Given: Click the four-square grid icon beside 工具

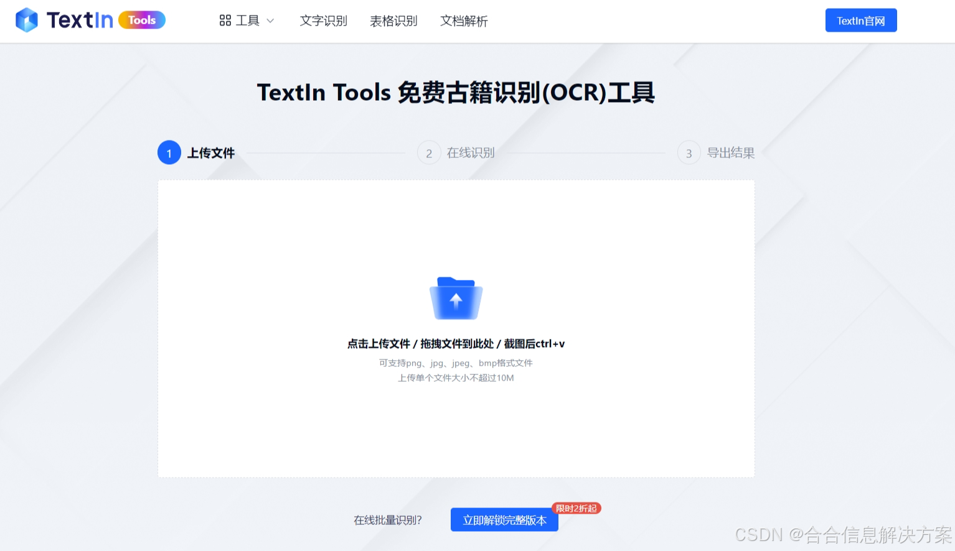Looking at the screenshot, I should [x=225, y=21].
